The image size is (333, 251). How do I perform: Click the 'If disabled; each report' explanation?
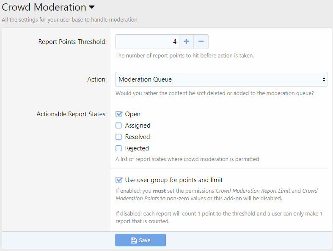tap(219, 218)
